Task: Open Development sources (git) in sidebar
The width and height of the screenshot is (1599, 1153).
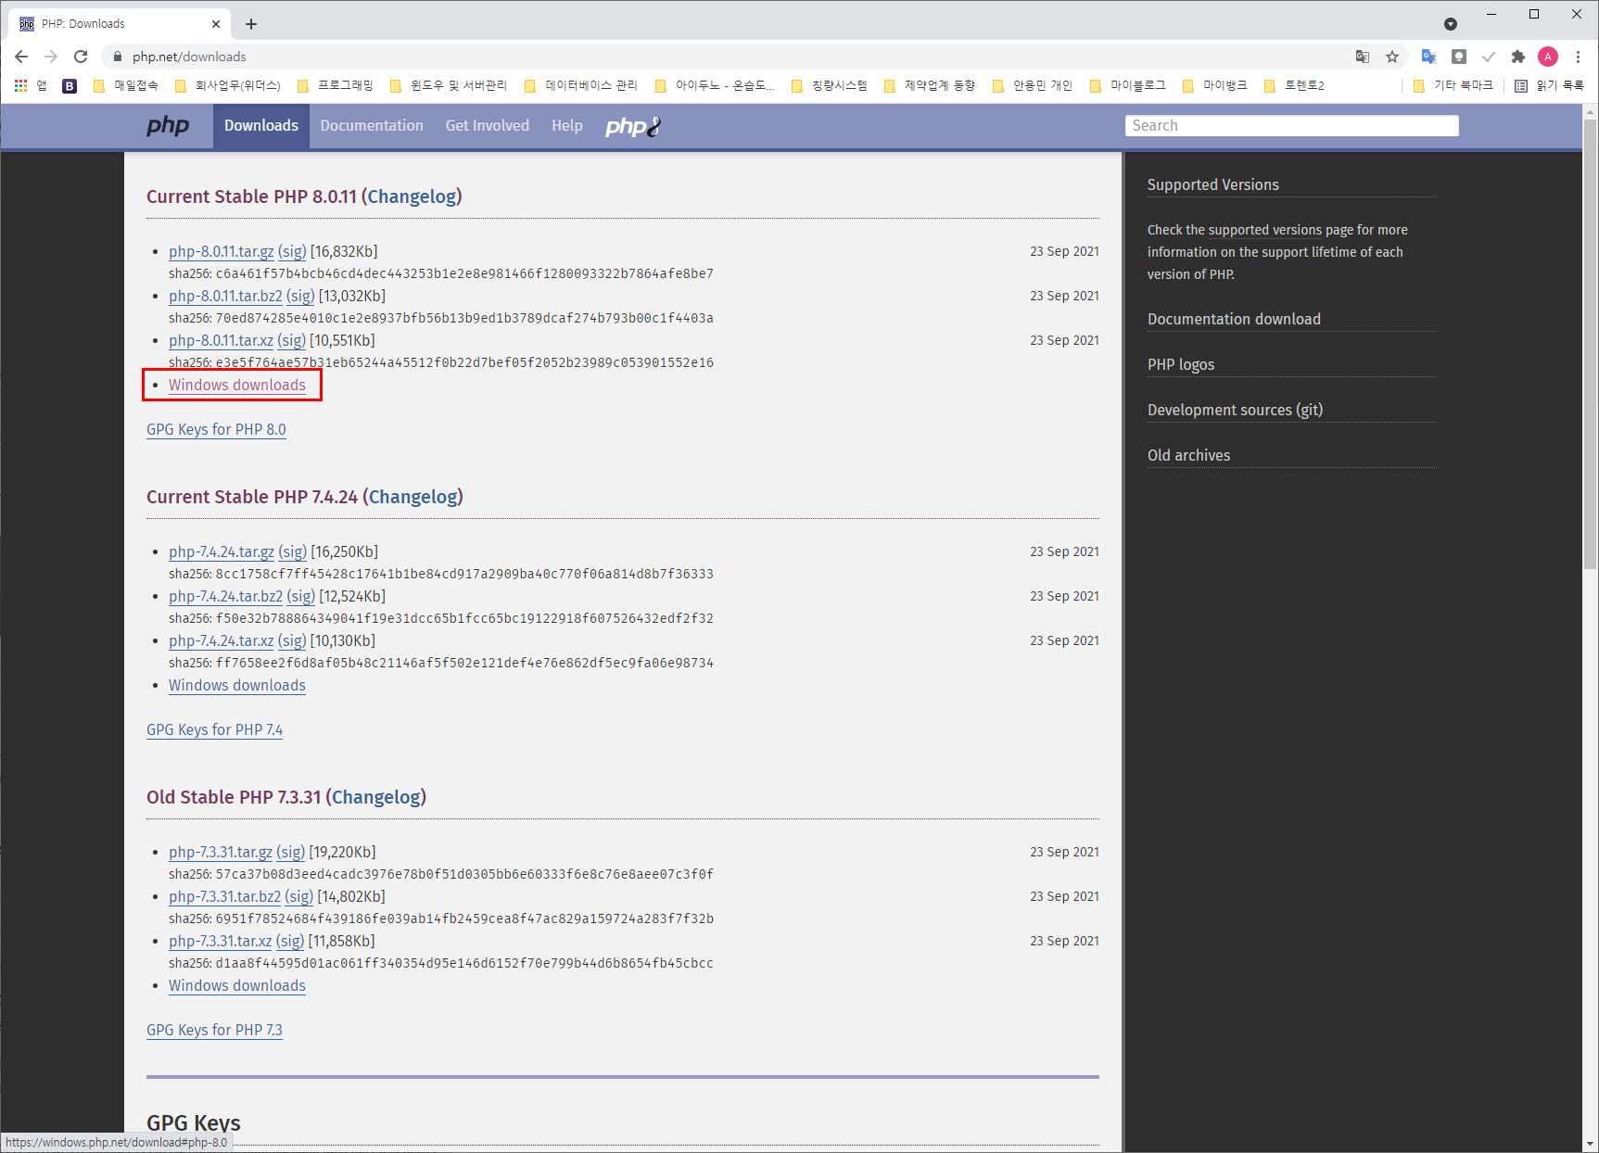Action: (x=1236, y=410)
